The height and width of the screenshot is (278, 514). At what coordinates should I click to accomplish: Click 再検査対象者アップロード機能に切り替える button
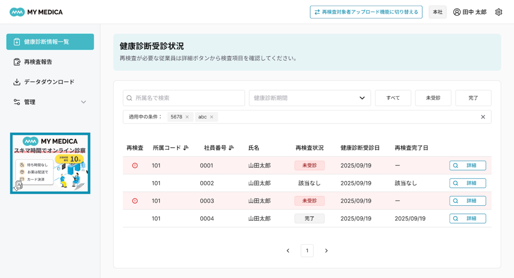pyautogui.click(x=366, y=12)
